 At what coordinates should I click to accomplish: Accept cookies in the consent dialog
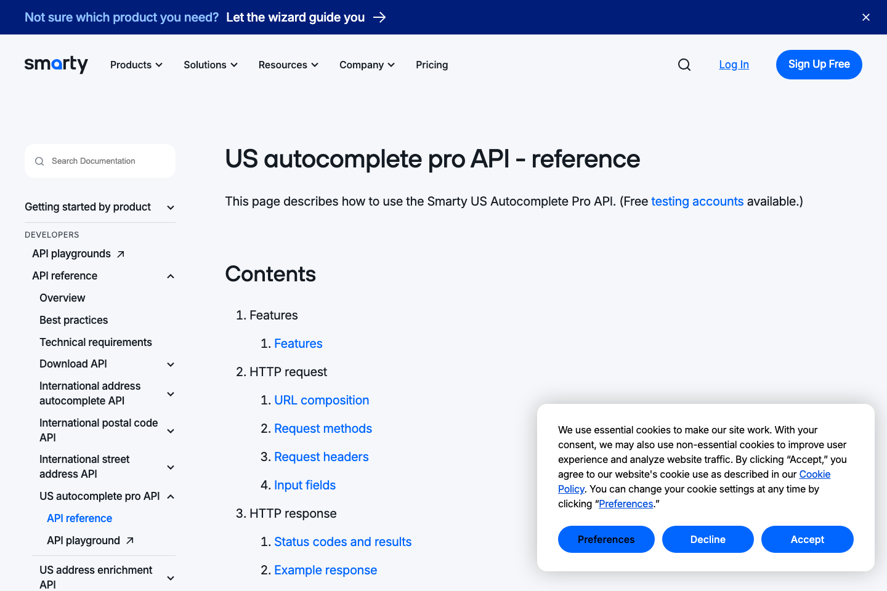tap(807, 539)
